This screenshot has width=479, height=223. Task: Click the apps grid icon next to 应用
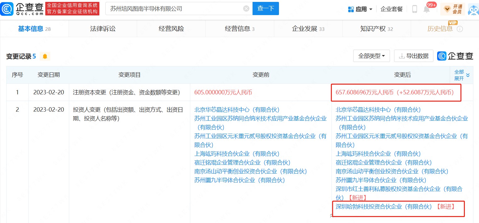(351, 9)
